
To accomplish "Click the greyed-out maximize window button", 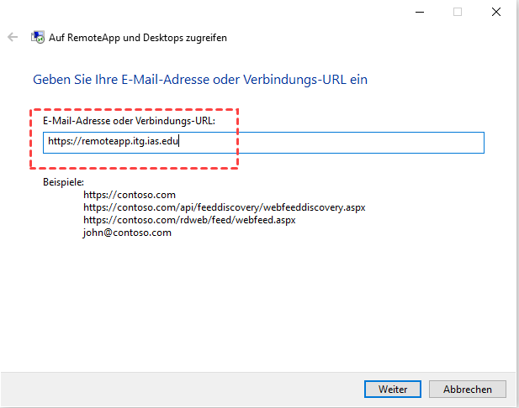I will click(458, 12).
